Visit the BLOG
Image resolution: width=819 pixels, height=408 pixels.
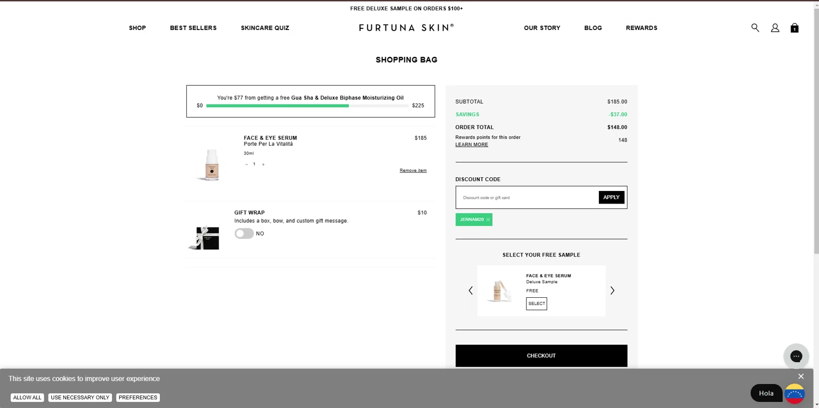(x=593, y=28)
